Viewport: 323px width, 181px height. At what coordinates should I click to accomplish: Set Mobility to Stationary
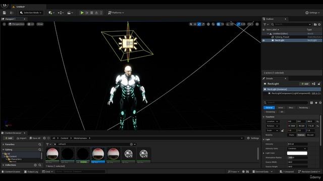[301, 135]
